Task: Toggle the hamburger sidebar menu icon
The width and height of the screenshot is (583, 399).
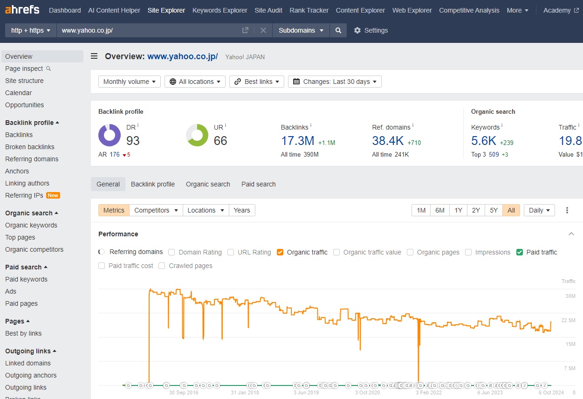Action: click(x=94, y=56)
